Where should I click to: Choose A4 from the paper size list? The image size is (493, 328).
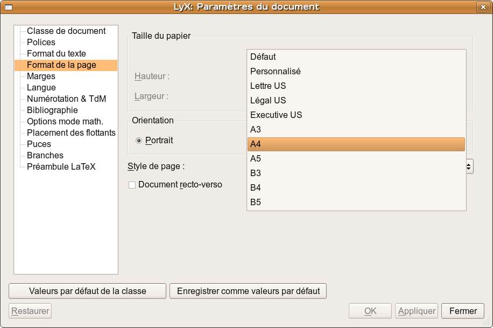point(356,144)
